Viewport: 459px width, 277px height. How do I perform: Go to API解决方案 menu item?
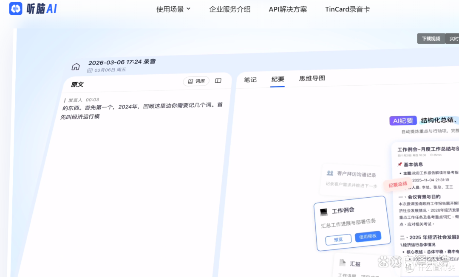[288, 9]
